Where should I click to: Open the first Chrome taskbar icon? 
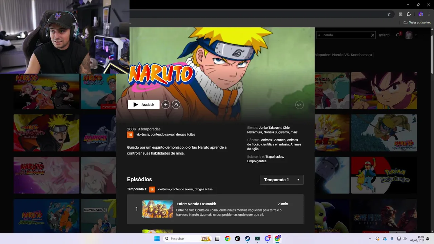point(228,239)
